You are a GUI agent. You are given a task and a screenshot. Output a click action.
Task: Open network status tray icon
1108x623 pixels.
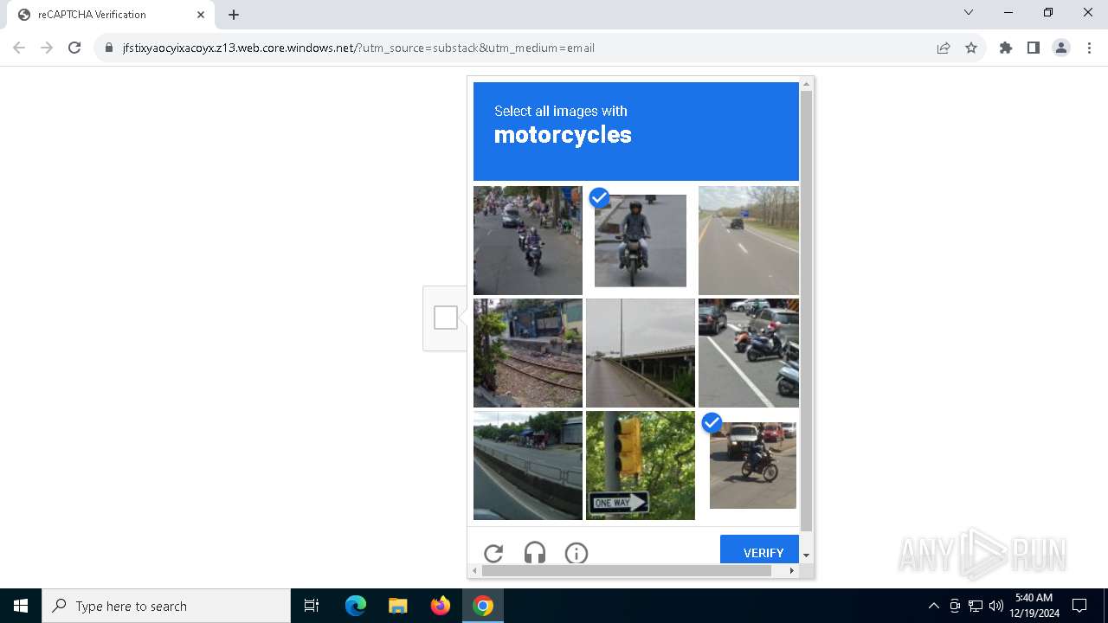click(976, 606)
